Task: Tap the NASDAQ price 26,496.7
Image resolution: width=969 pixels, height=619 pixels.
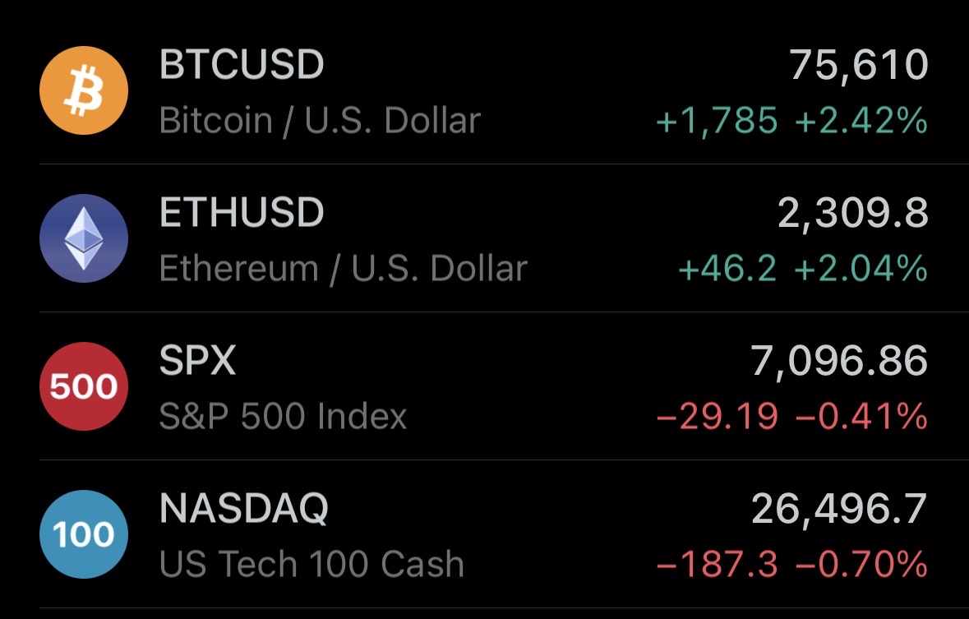Action: [x=839, y=509]
